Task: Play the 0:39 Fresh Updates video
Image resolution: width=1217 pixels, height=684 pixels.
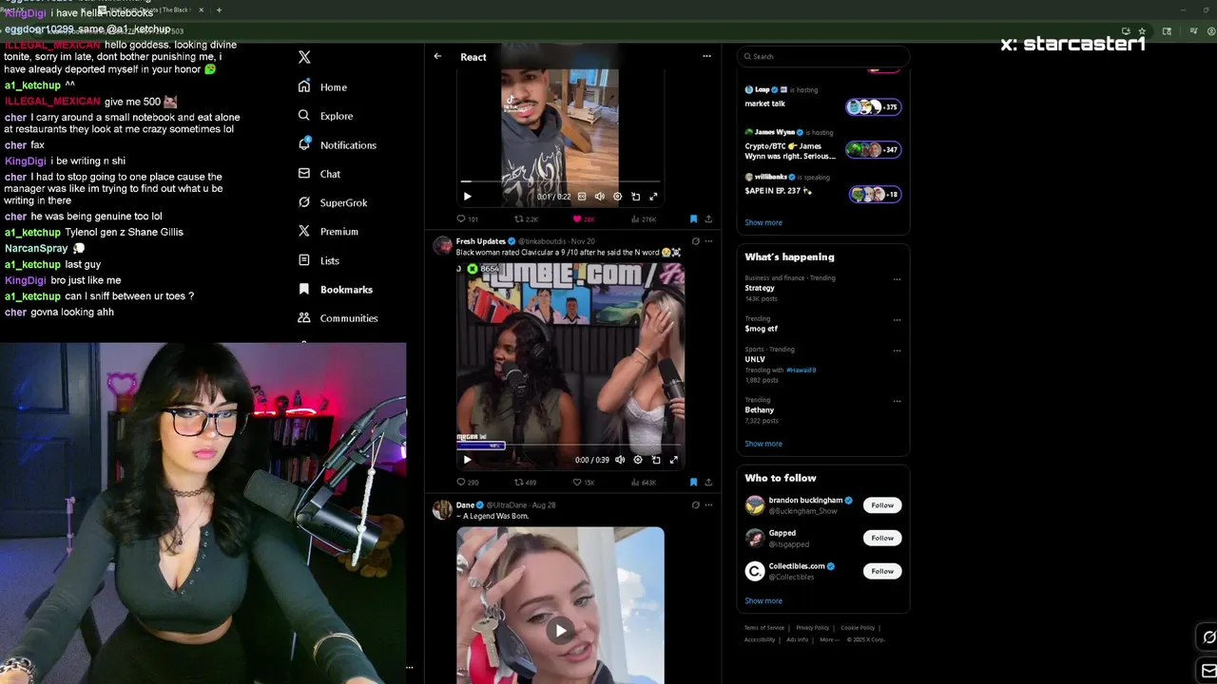Action: pyautogui.click(x=467, y=460)
